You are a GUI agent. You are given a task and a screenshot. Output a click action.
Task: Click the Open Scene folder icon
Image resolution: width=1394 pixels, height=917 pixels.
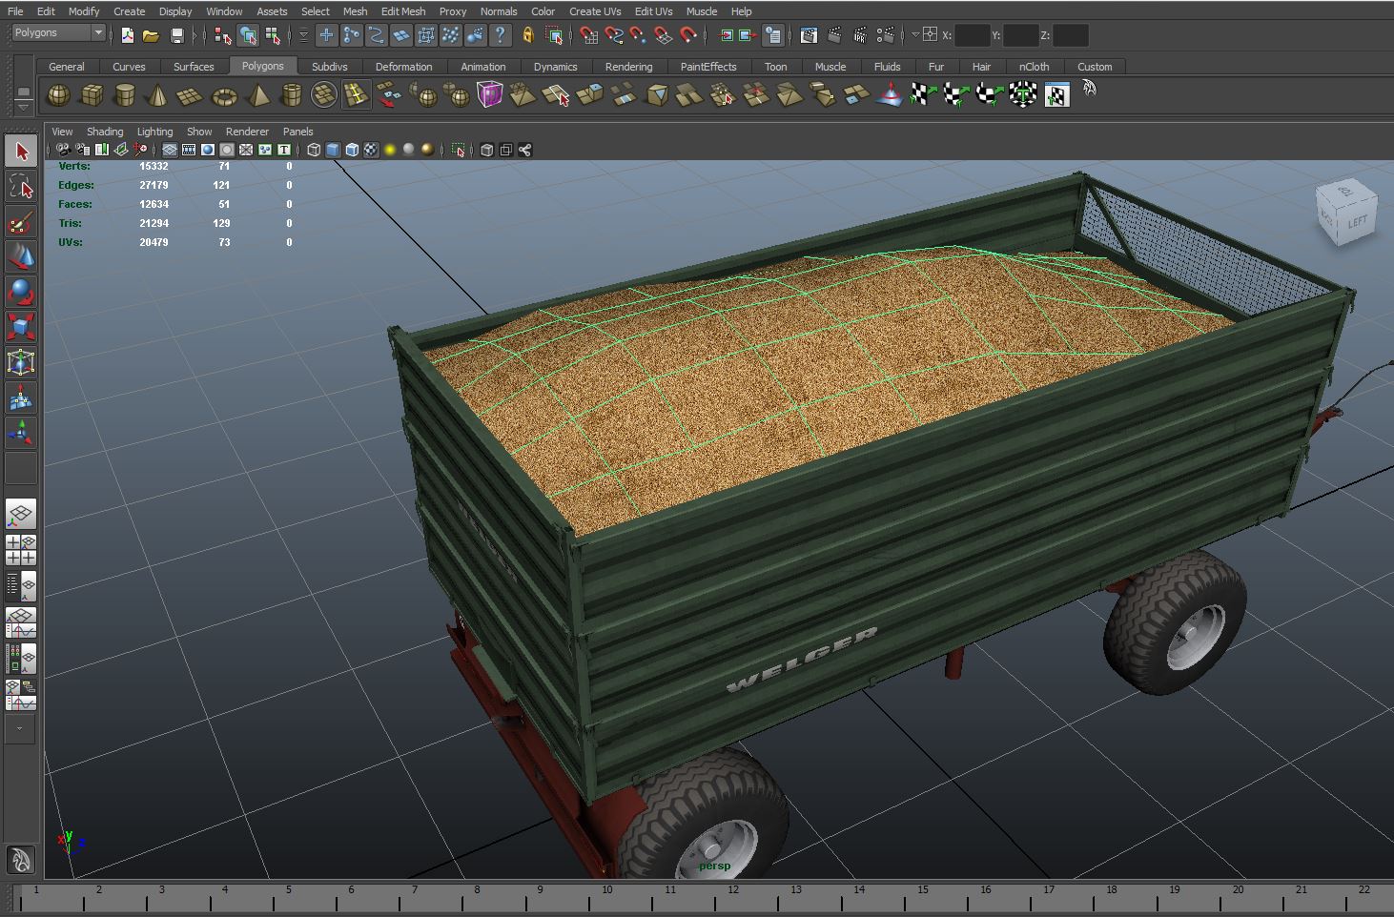click(x=151, y=35)
